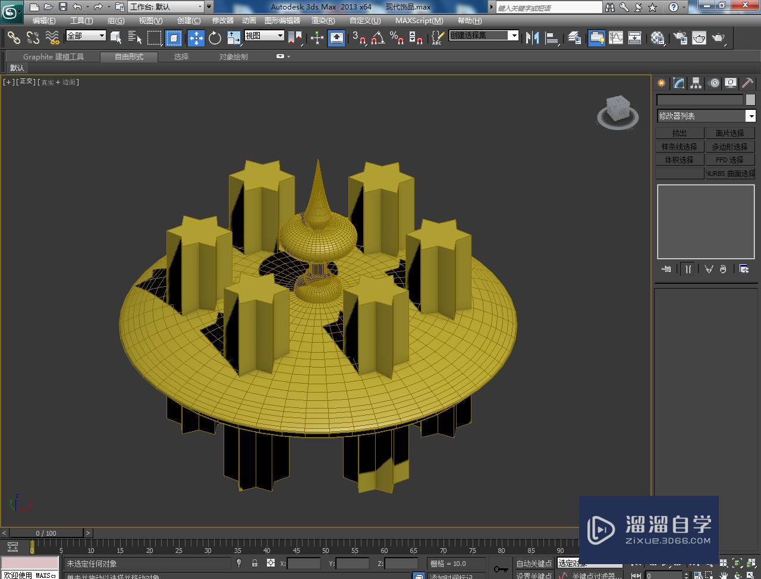Open the 修改器 menu
This screenshot has height=579, width=761.
point(223,21)
